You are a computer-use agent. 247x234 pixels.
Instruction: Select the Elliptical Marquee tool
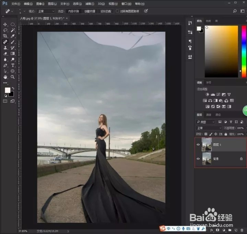pyautogui.click(x=13, y=24)
